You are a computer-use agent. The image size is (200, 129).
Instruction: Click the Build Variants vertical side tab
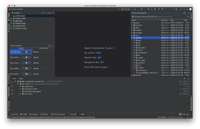(9, 92)
